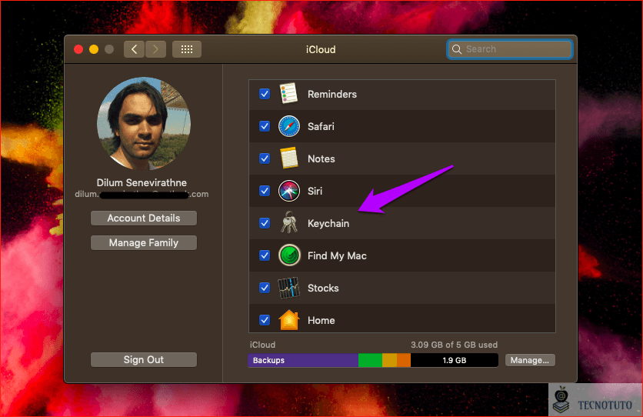The image size is (643, 417).
Task: Uncheck the Safari checkbox
Action: coord(265,126)
